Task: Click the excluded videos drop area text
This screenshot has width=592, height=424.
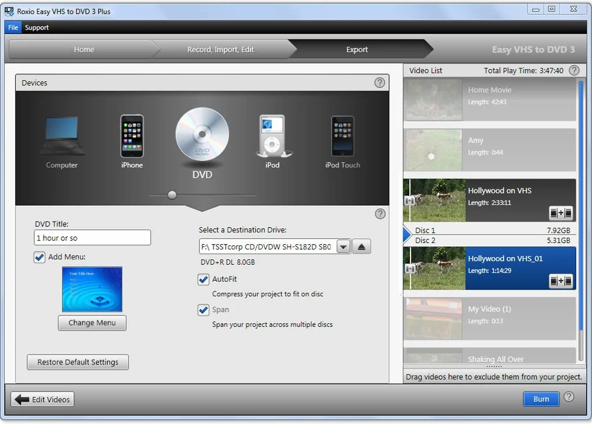Action: pos(494,377)
